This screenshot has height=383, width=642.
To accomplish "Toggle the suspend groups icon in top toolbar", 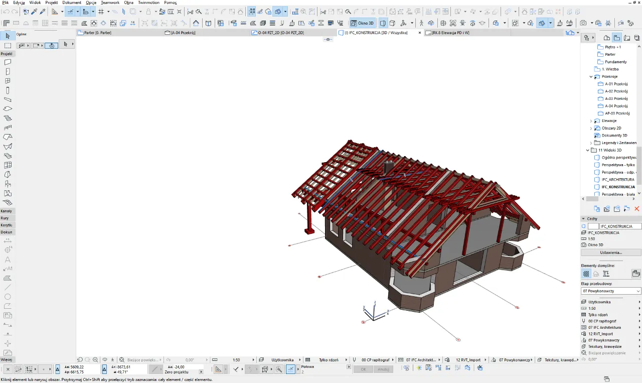I will pyautogui.click(x=251, y=11).
